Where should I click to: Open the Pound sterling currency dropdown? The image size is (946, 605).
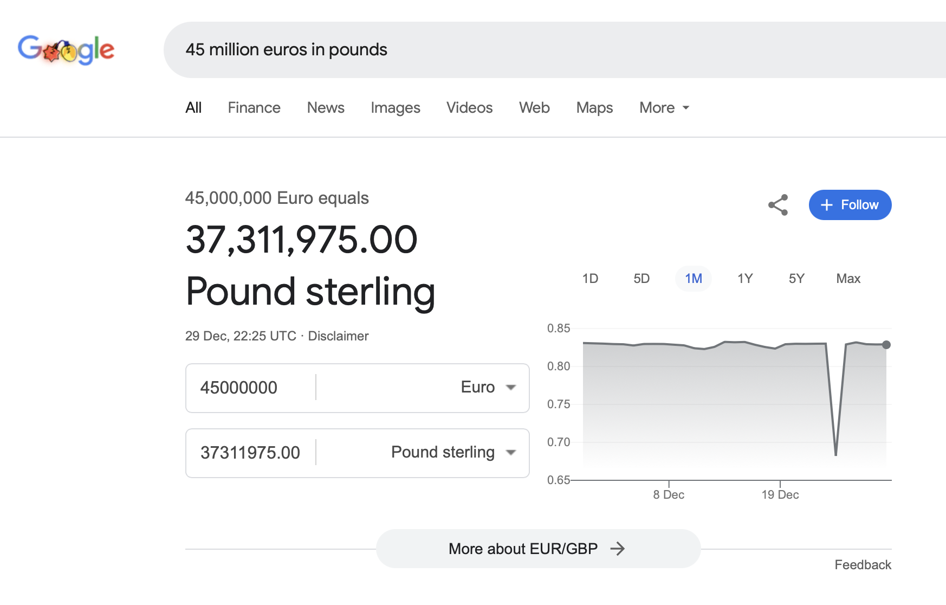tap(453, 452)
